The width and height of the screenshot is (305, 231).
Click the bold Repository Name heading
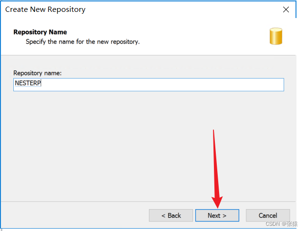40,32
